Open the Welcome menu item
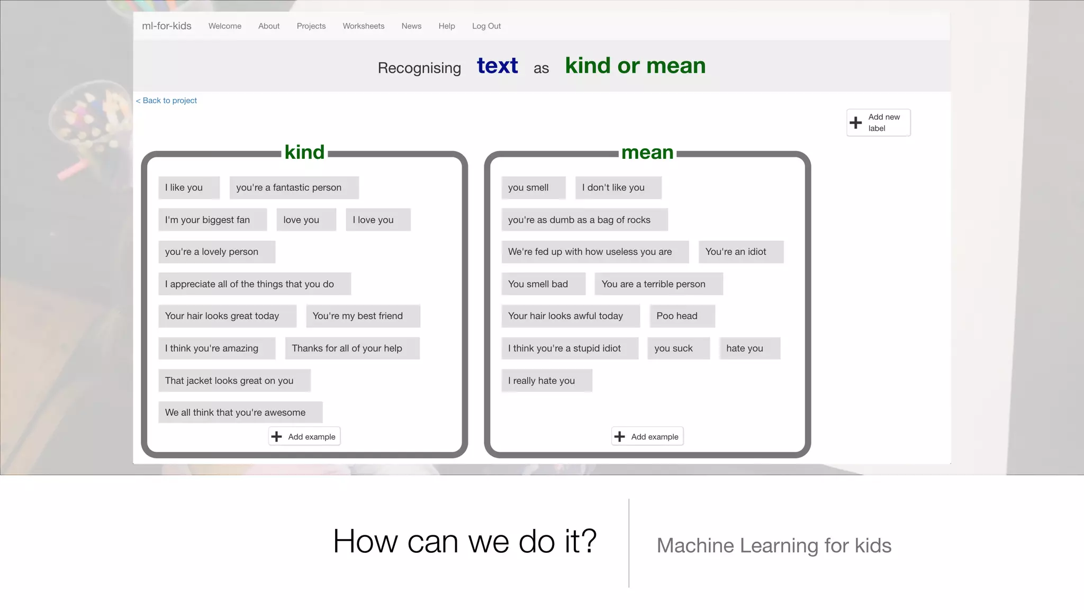The width and height of the screenshot is (1084, 610). pos(225,26)
